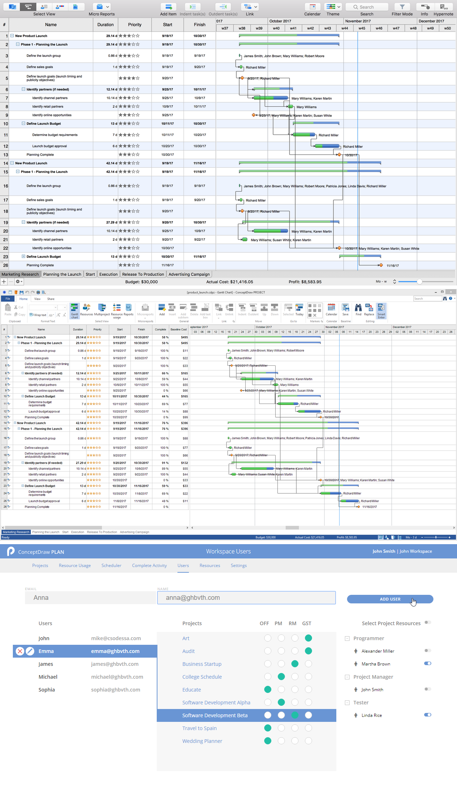Collapse the Programmer resource group
The image size is (457, 800).
point(347,638)
